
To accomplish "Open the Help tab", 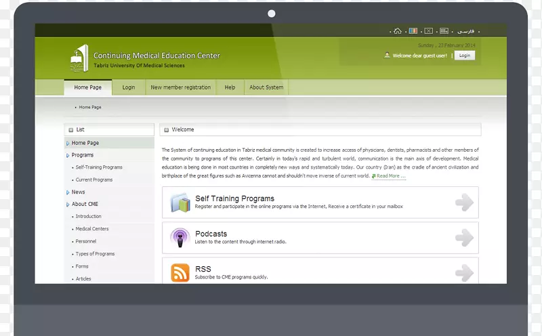I will pos(230,87).
